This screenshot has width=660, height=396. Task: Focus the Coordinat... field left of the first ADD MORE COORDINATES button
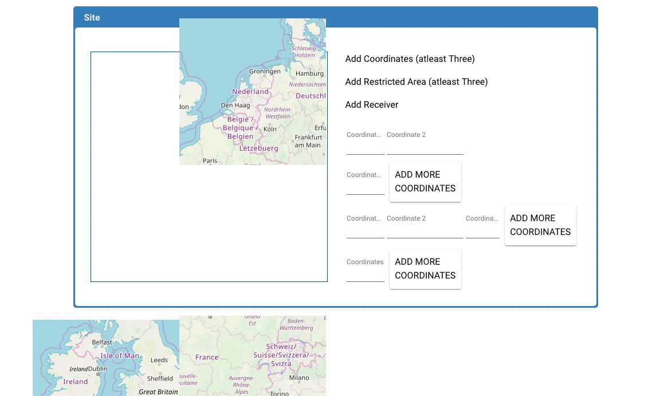pos(366,183)
